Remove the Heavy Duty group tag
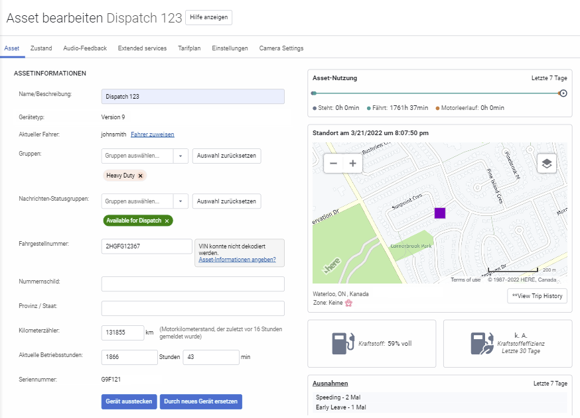Viewport: 580px width, 418px height. point(140,176)
